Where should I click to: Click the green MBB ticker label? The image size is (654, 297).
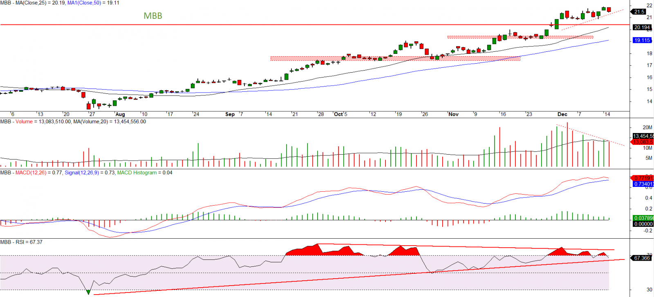click(153, 16)
